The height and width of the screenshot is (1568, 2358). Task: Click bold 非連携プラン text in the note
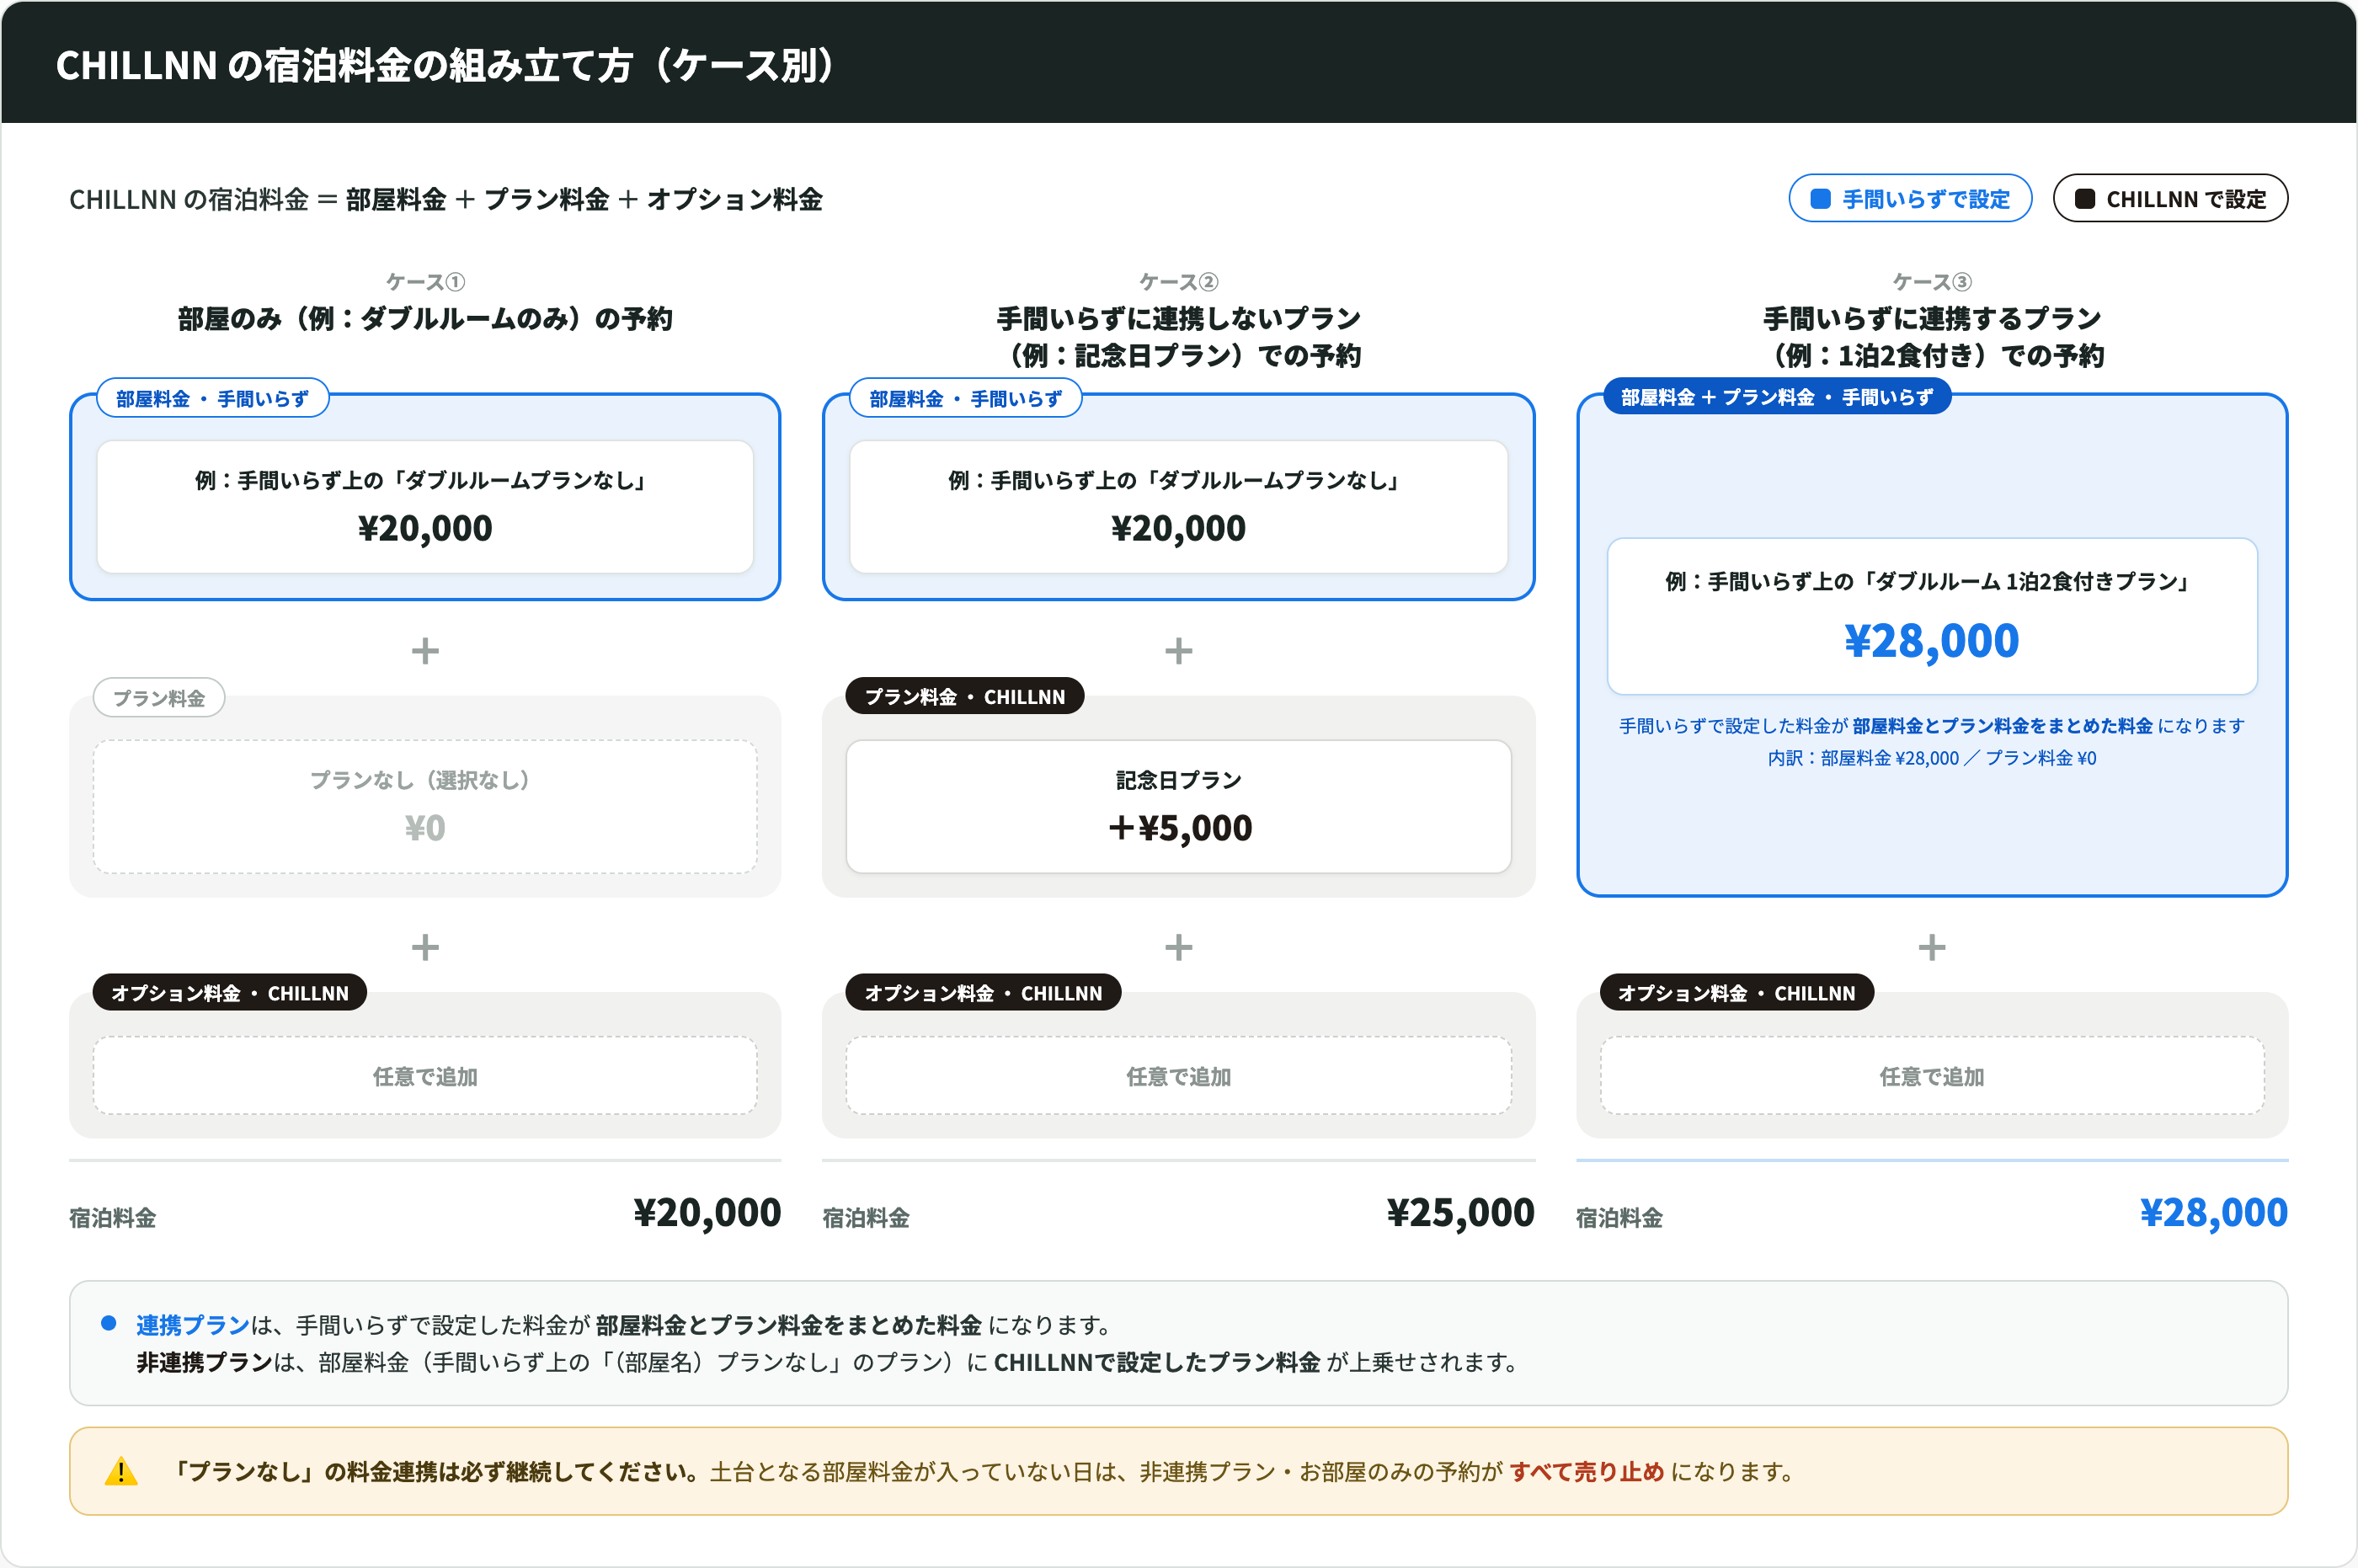click(204, 1361)
